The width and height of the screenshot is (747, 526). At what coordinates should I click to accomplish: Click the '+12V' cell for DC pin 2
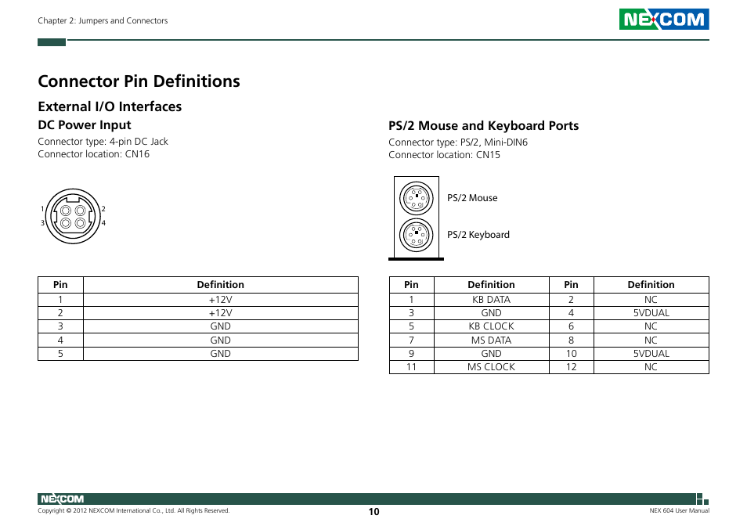point(221,313)
